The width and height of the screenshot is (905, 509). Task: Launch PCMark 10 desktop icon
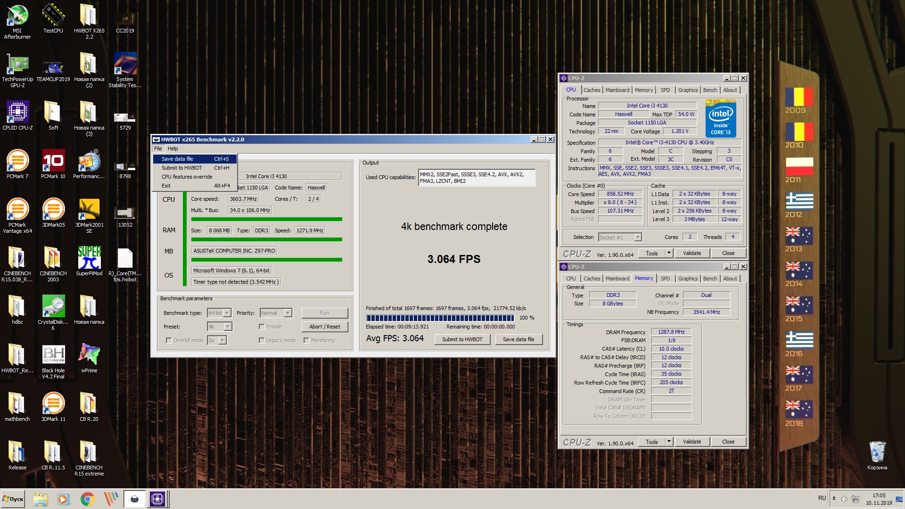[53, 164]
